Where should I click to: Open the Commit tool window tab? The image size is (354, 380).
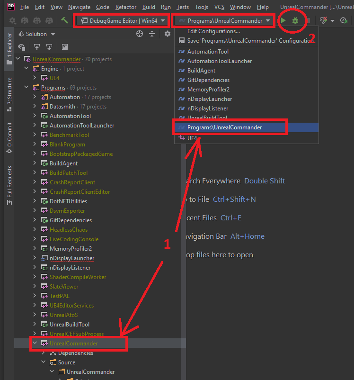(9, 138)
